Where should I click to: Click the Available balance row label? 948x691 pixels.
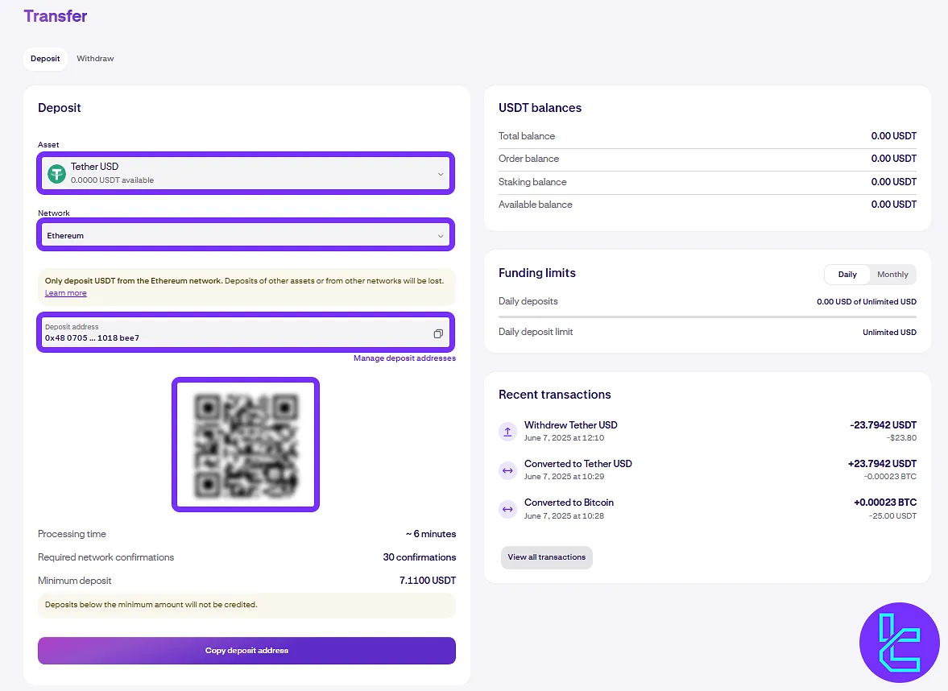click(535, 205)
